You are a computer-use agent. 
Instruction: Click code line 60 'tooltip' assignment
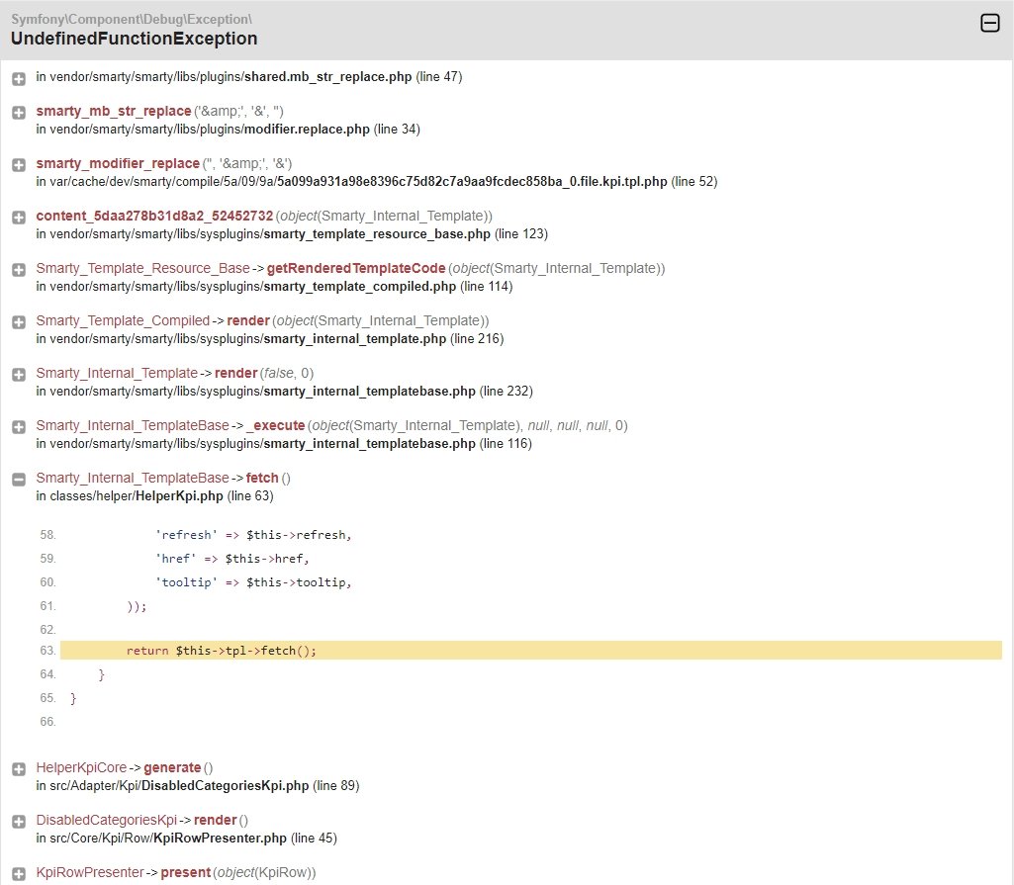253,581
